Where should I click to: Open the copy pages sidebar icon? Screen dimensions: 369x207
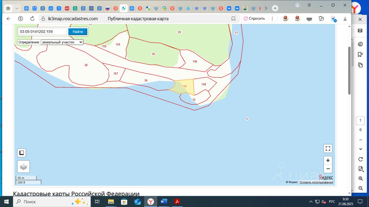tap(360, 65)
